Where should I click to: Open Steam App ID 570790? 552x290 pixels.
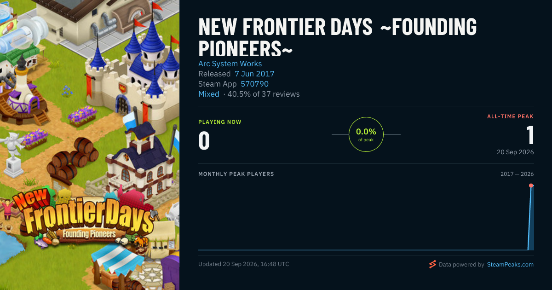pos(254,84)
